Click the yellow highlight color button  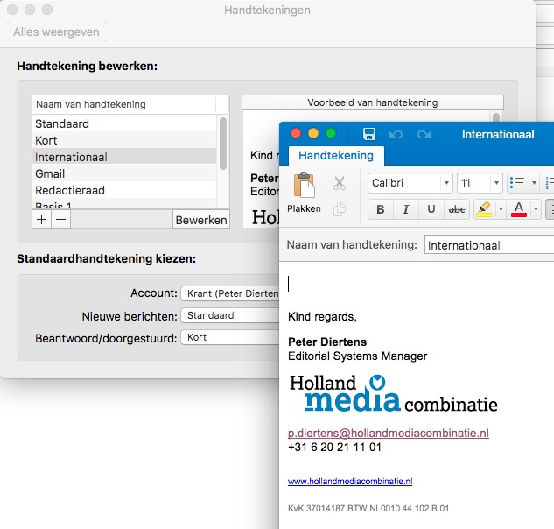483,209
